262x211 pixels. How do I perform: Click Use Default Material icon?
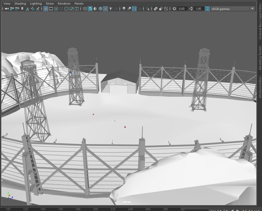coord(95,9)
